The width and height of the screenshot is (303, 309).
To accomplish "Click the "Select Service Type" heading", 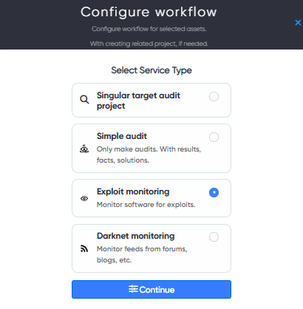I will click(151, 70).
